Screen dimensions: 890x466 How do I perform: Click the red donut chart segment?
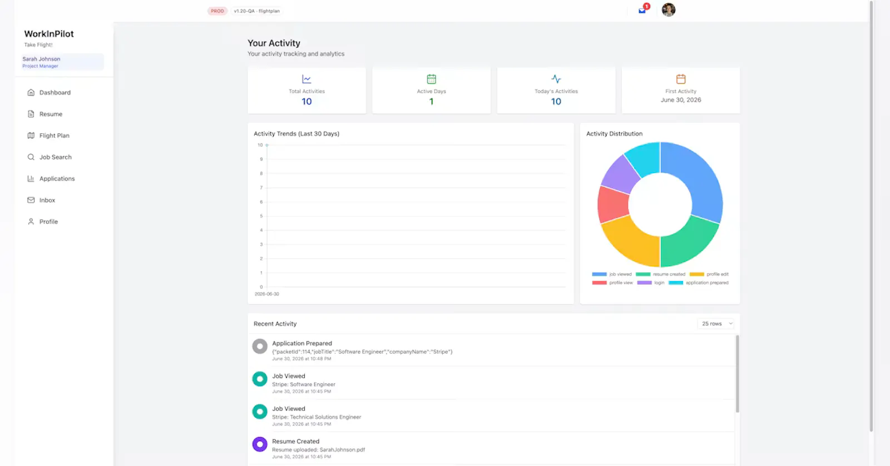tap(612, 204)
